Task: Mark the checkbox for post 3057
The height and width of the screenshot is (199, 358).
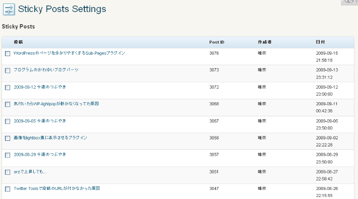Action: (x=8, y=155)
